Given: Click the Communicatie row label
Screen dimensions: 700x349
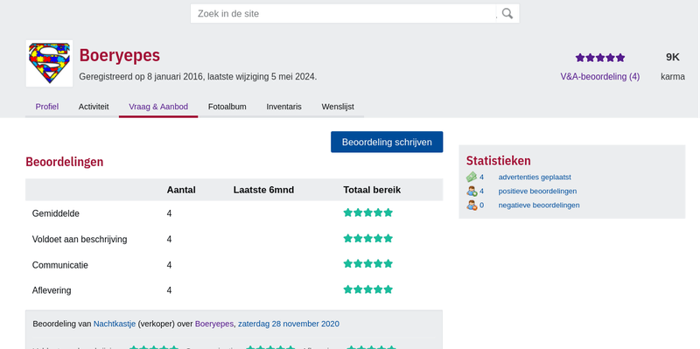Looking at the screenshot, I should pos(60,265).
